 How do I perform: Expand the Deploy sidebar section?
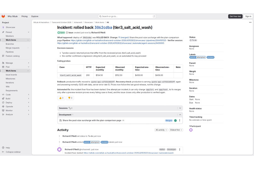pos(16,103)
